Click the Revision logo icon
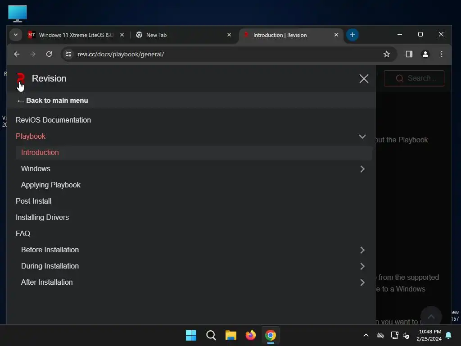The width and height of the screenshot is (461, 346). [x=21, y=78]
